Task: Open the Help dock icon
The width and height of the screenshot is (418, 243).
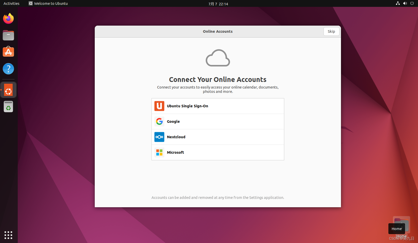Action: tap(8, 69)
